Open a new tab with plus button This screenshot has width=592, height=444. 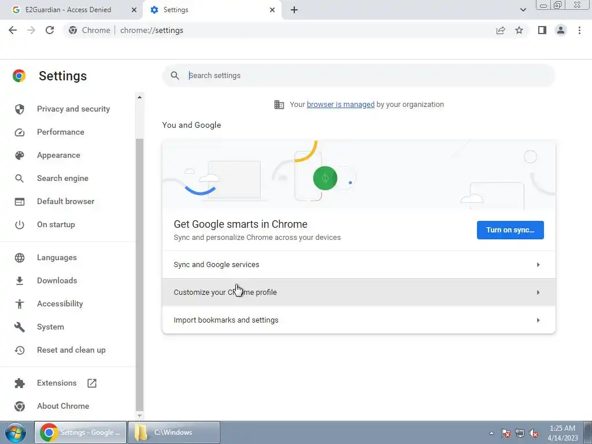294,10
